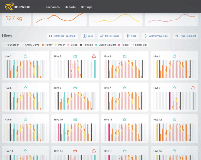The width and height of the screenshot is (201, 160).
Task: Click the Pest Treatment button
Action: pyautogui.click(x=186, y=36)
